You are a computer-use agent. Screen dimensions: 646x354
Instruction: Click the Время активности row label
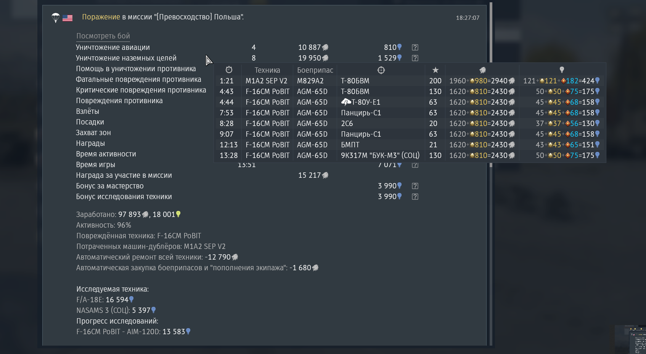pyautogui.click(x=106, y=154)
